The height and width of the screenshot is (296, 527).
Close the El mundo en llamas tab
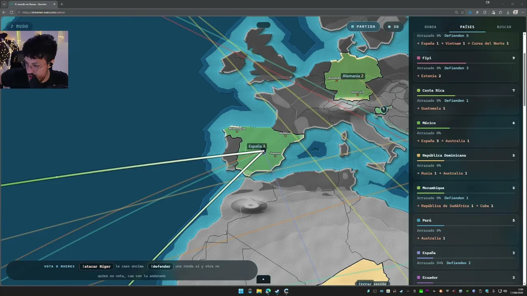point(54,4)
